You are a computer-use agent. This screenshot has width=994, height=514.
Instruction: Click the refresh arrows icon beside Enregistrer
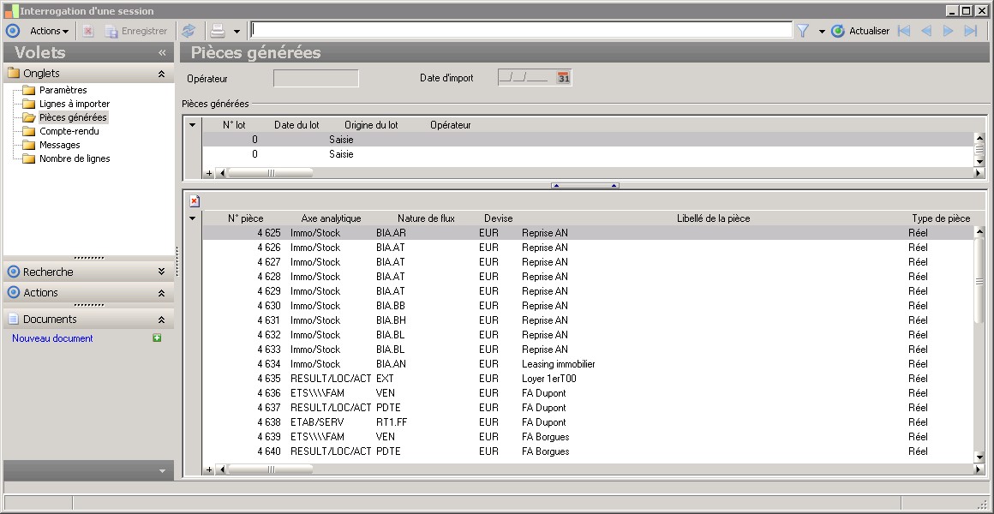188,31
